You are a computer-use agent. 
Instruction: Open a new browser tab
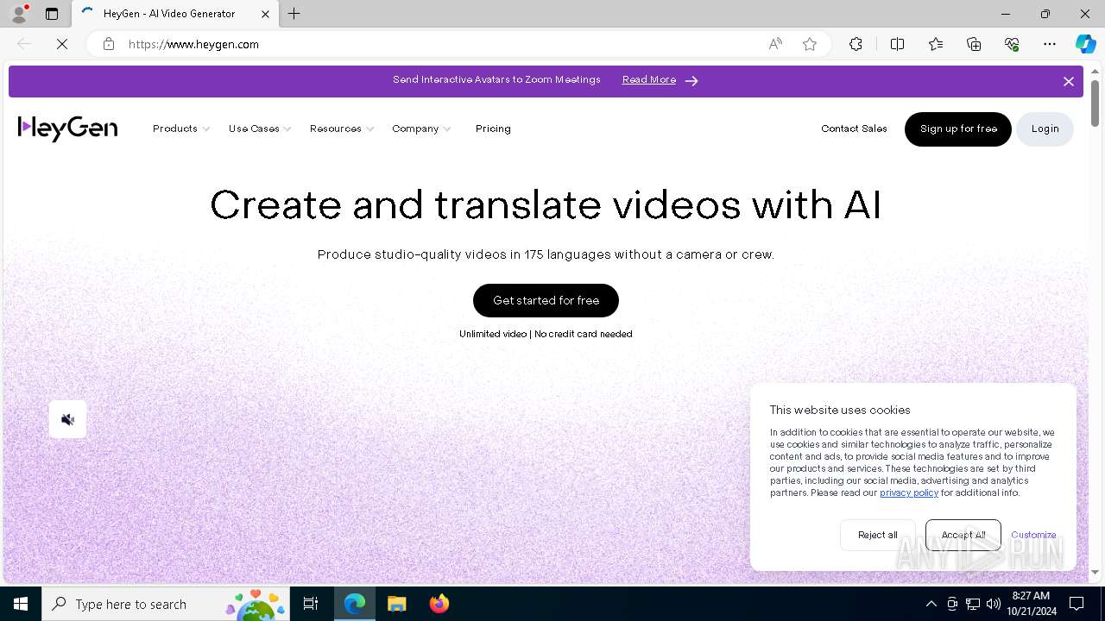294,14
